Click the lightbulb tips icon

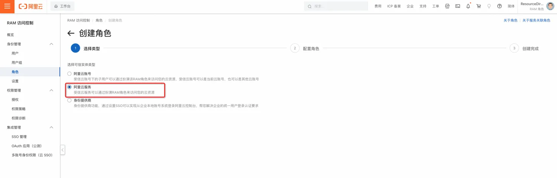489,6
